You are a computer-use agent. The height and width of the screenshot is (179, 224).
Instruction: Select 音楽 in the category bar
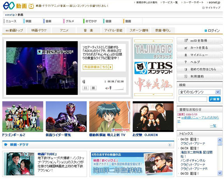pyautogui.click(x=48, y=21)
